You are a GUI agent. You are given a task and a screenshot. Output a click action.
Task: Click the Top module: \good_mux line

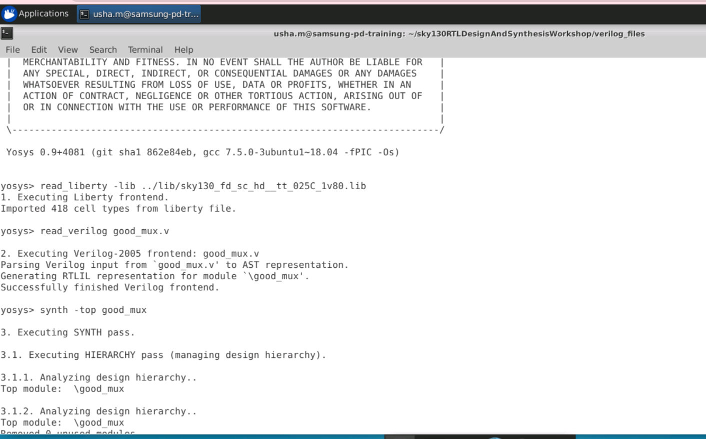point(62,388)
